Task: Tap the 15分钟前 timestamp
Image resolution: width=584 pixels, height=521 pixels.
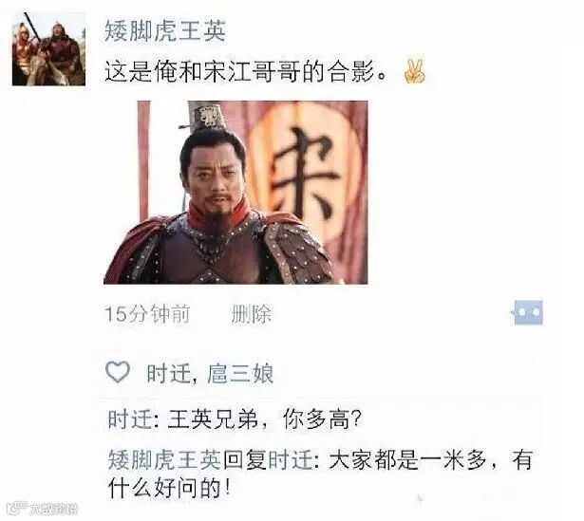Action: [x=147, y=314]
